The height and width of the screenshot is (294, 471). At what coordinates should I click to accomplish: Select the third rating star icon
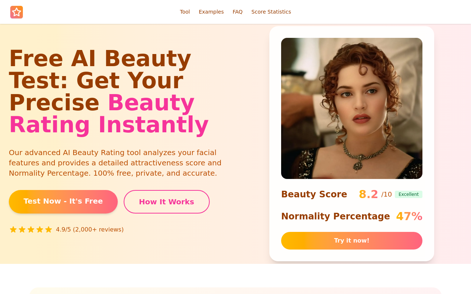click(x=31, y=230)
